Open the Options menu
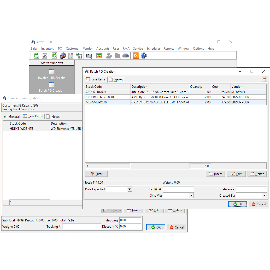 point(198,49)
